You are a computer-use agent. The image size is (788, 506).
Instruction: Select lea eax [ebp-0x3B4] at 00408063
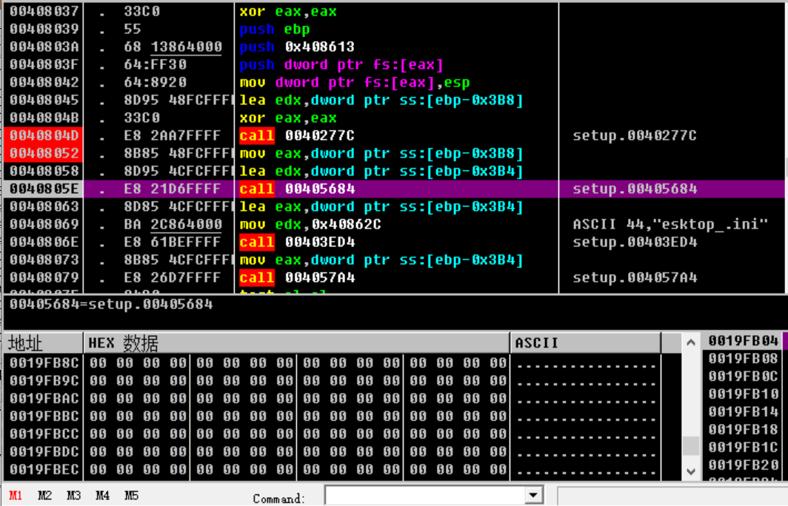(x=381, y=207)
